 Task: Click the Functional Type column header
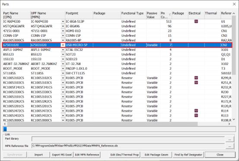tap(134, 15)
